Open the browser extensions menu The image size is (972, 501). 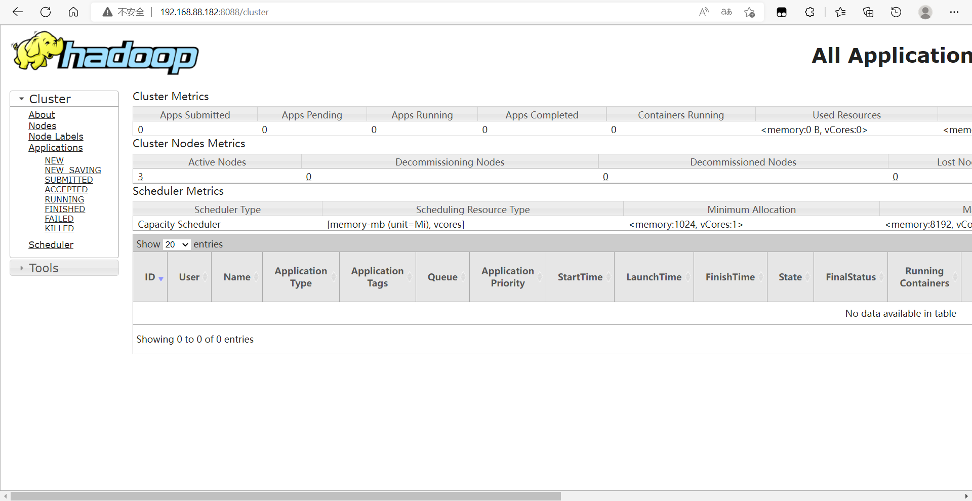tap(809, 12)
